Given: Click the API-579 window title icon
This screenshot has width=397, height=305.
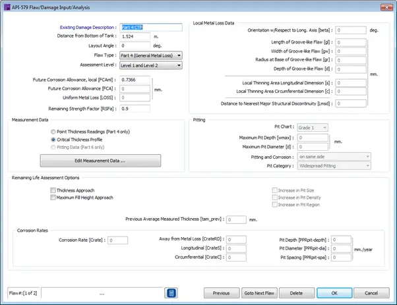Looking at the screenshot, I should pos(7,7).
